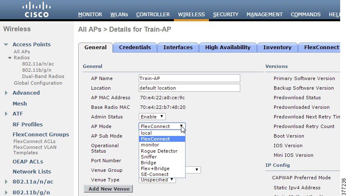The height and width of the screenshot is (196, 346).
Task: Choose Flex+Bridge in AP Mode list
Action: (x=162, y=168)
